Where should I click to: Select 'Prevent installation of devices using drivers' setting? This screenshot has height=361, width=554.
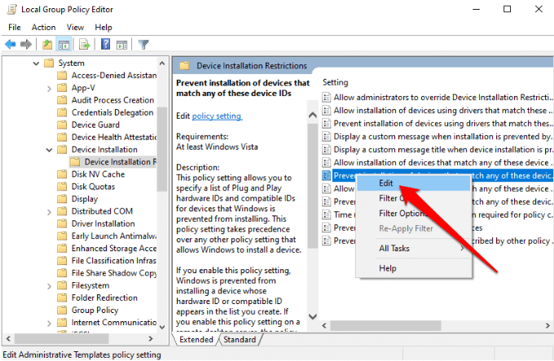(x=442, y=124)
